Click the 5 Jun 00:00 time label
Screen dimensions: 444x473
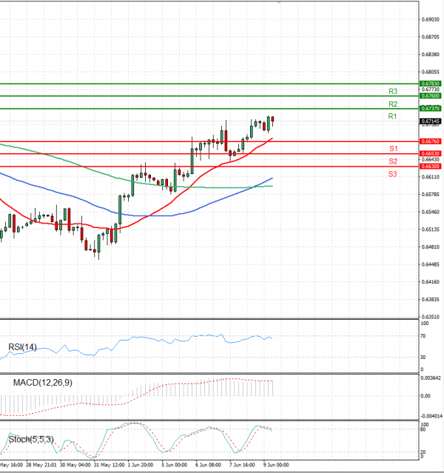tap(175, 465)
